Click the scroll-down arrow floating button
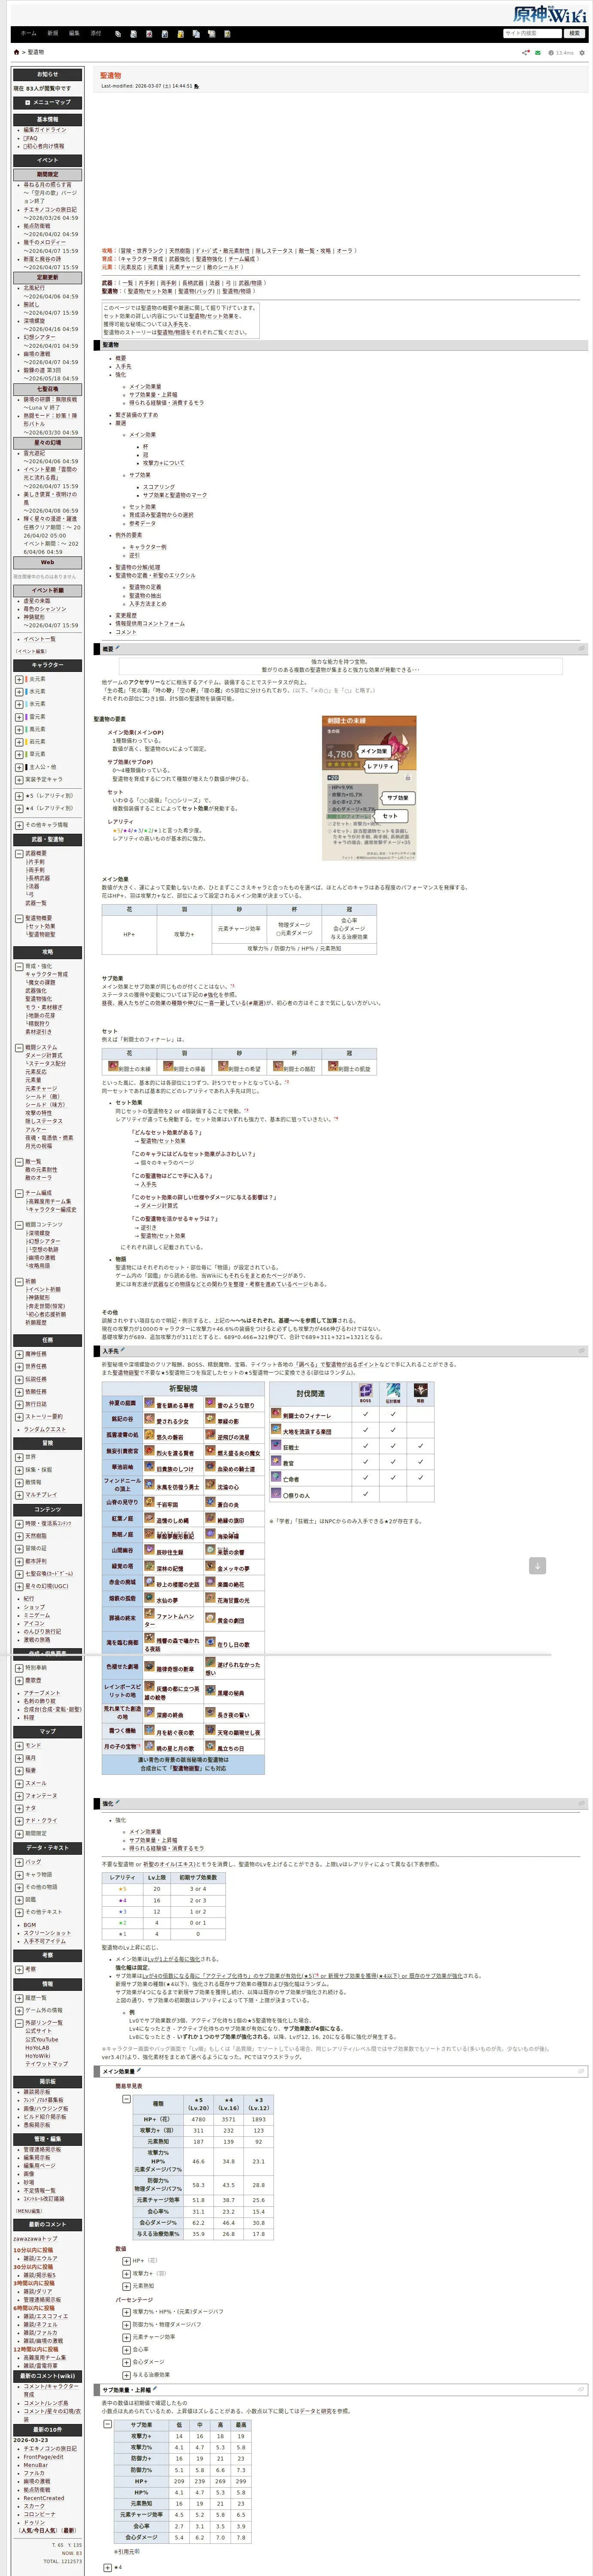593x2576 pixels. (x=537, y=1566)
